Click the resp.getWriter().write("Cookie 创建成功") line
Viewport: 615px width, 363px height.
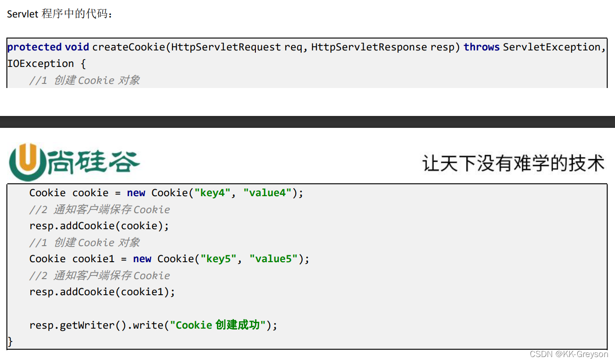(154, 325)
